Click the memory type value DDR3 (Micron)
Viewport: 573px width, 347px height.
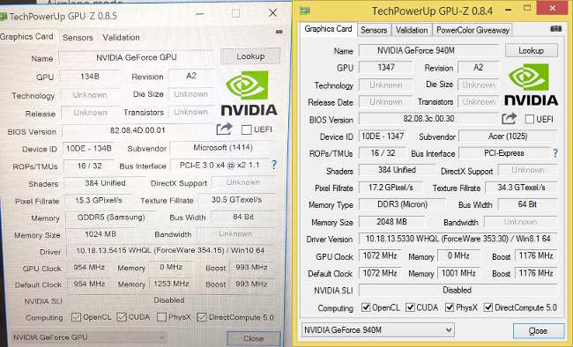402,204
